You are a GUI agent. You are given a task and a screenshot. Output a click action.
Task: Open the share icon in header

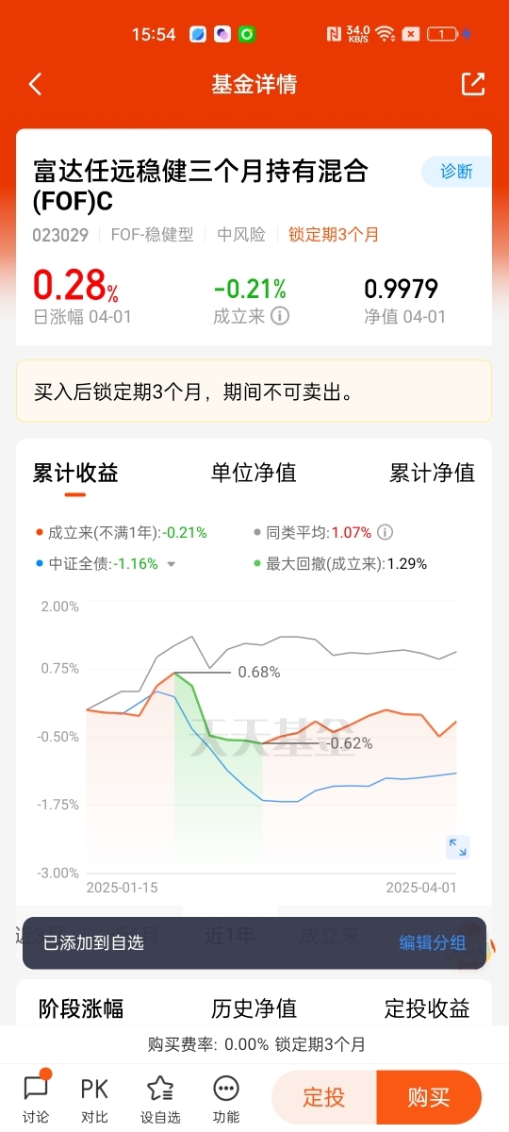(x=472, y=84)
